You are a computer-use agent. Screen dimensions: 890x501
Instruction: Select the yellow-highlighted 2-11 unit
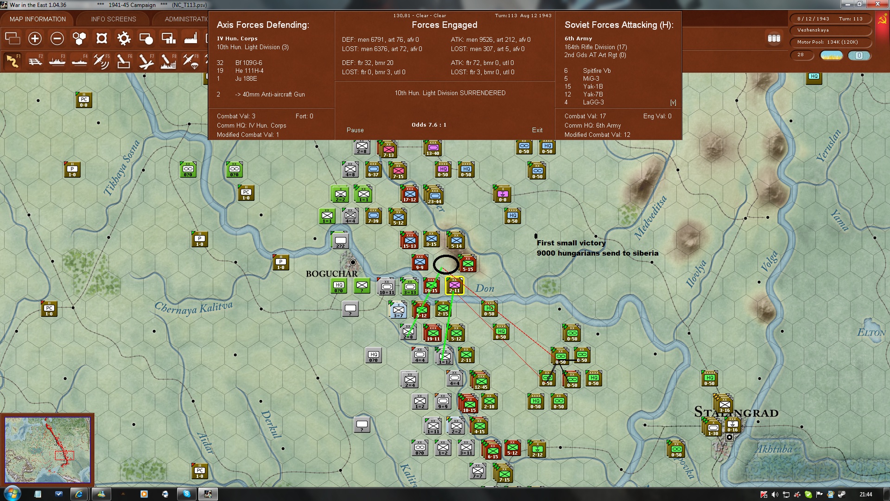pos(455,286)
